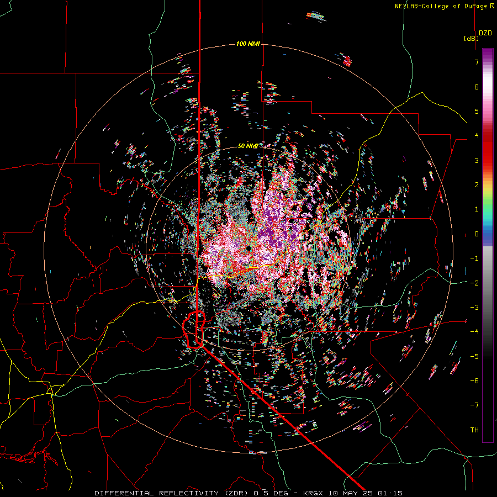The width and height of the screenshot is (497, 497).
Task: Click the "1" tick label on color scale
Action: pos(477,209)
